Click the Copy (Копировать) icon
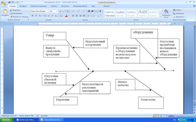The height and width of the screenshot is (122, 196). point(19,13)
